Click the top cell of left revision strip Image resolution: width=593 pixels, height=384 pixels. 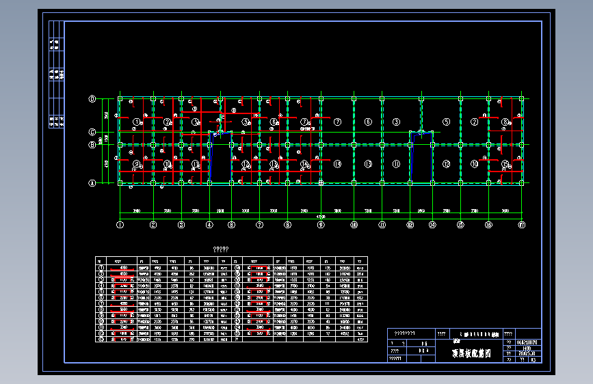56,29
